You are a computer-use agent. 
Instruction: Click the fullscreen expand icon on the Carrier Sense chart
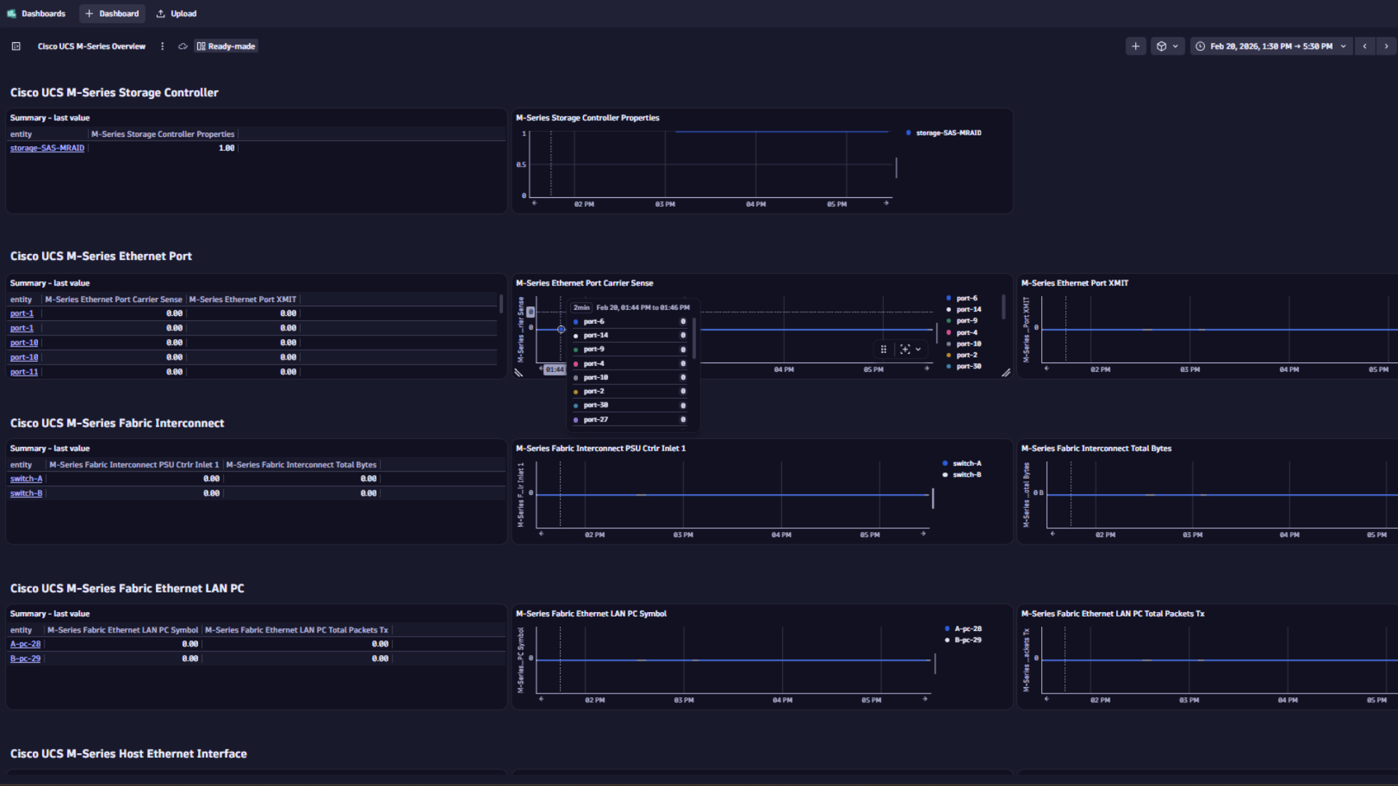pos(905,349)
